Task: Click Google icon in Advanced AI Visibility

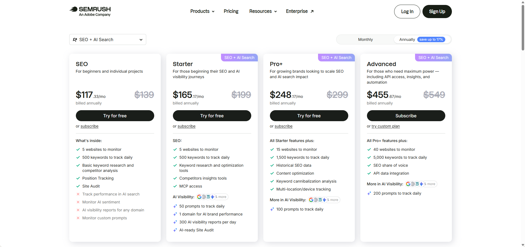Action: click(x=408, y=184)
